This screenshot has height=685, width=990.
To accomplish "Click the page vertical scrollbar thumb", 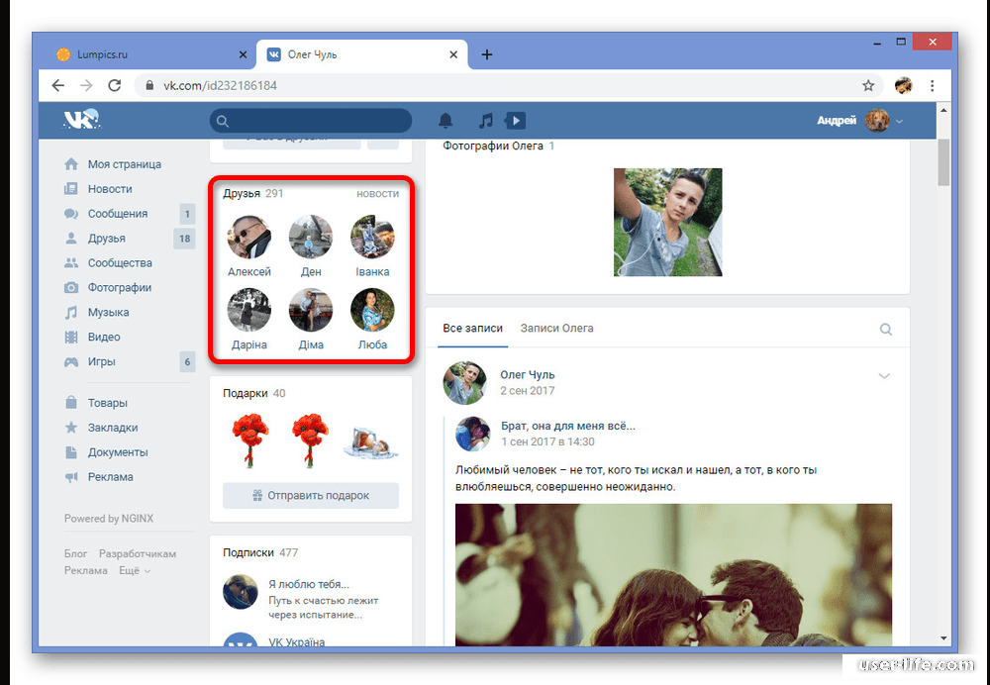I will coord(943,162).
